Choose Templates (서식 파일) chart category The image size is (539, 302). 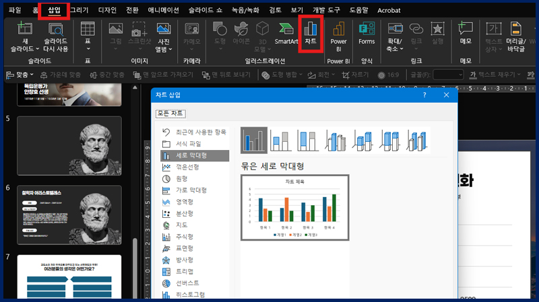195,144
